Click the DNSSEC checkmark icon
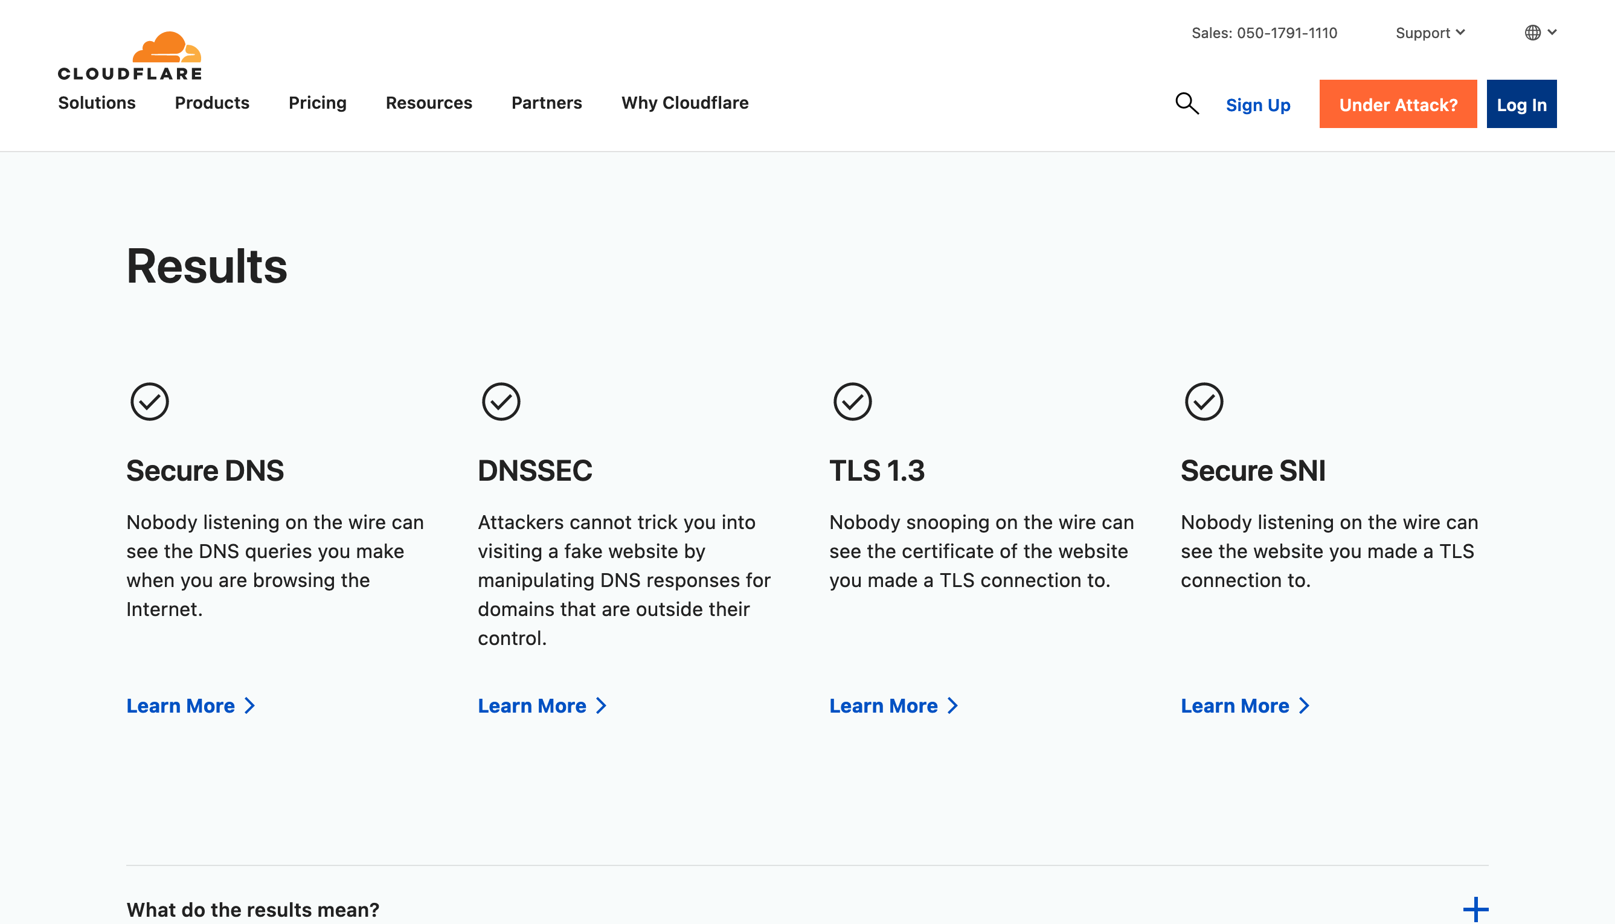Viewport: 1615px width, 924px height. point(501,402)
